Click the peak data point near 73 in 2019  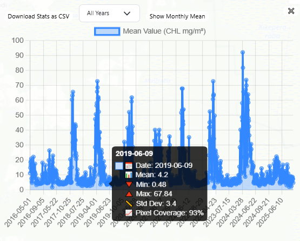[x=97, y=81]
